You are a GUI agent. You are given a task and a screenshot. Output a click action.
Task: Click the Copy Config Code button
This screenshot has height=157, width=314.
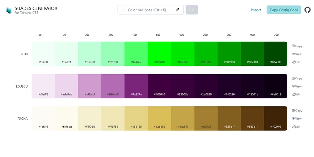point(284,10)
